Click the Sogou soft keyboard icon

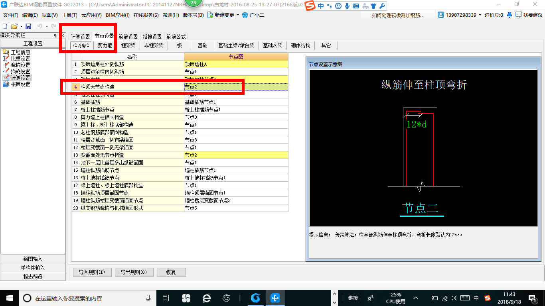click(x=356, y=6)
